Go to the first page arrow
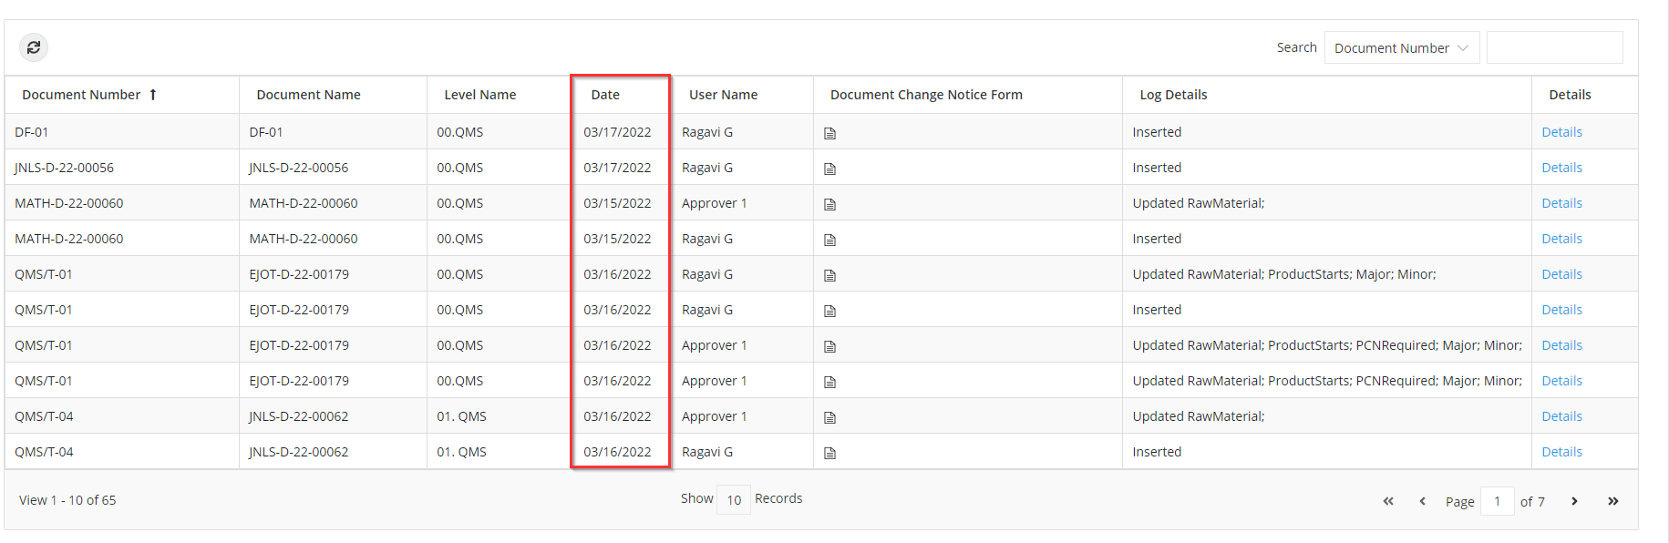The image size is (1669, 543). tap(1388, 501)
